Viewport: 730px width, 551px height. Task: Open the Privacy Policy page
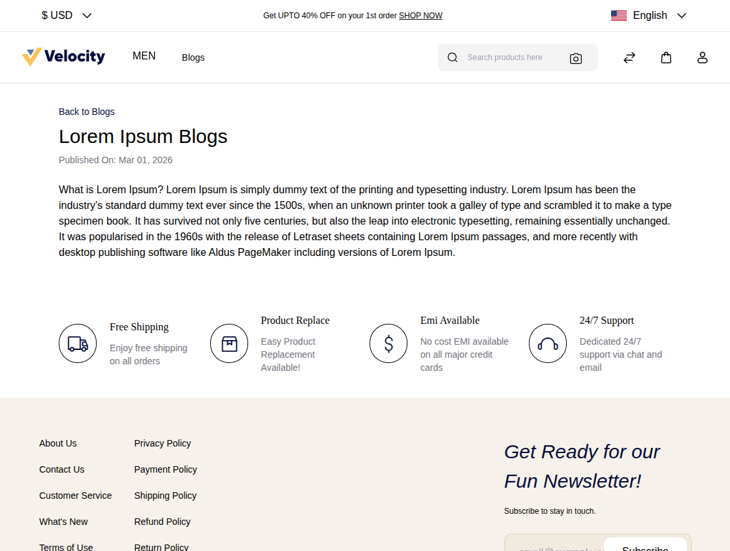point(162,443)
